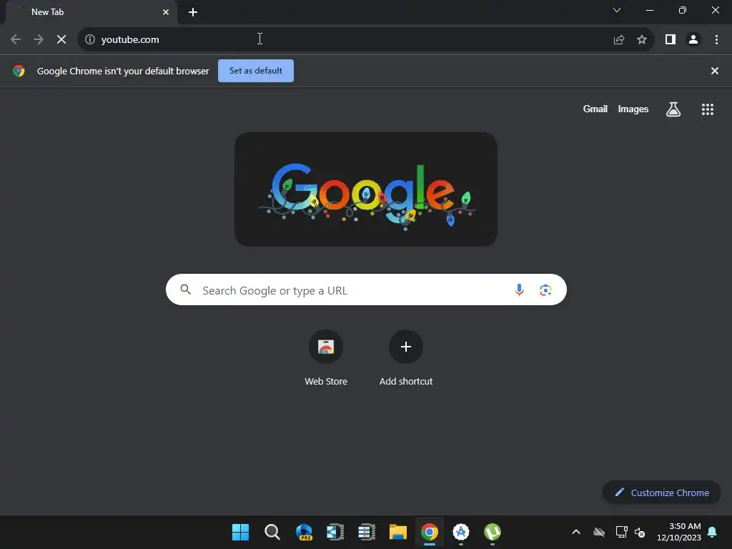Show hidden system tray icons
This screenshot has height=549, width=732.
[576, 532]
